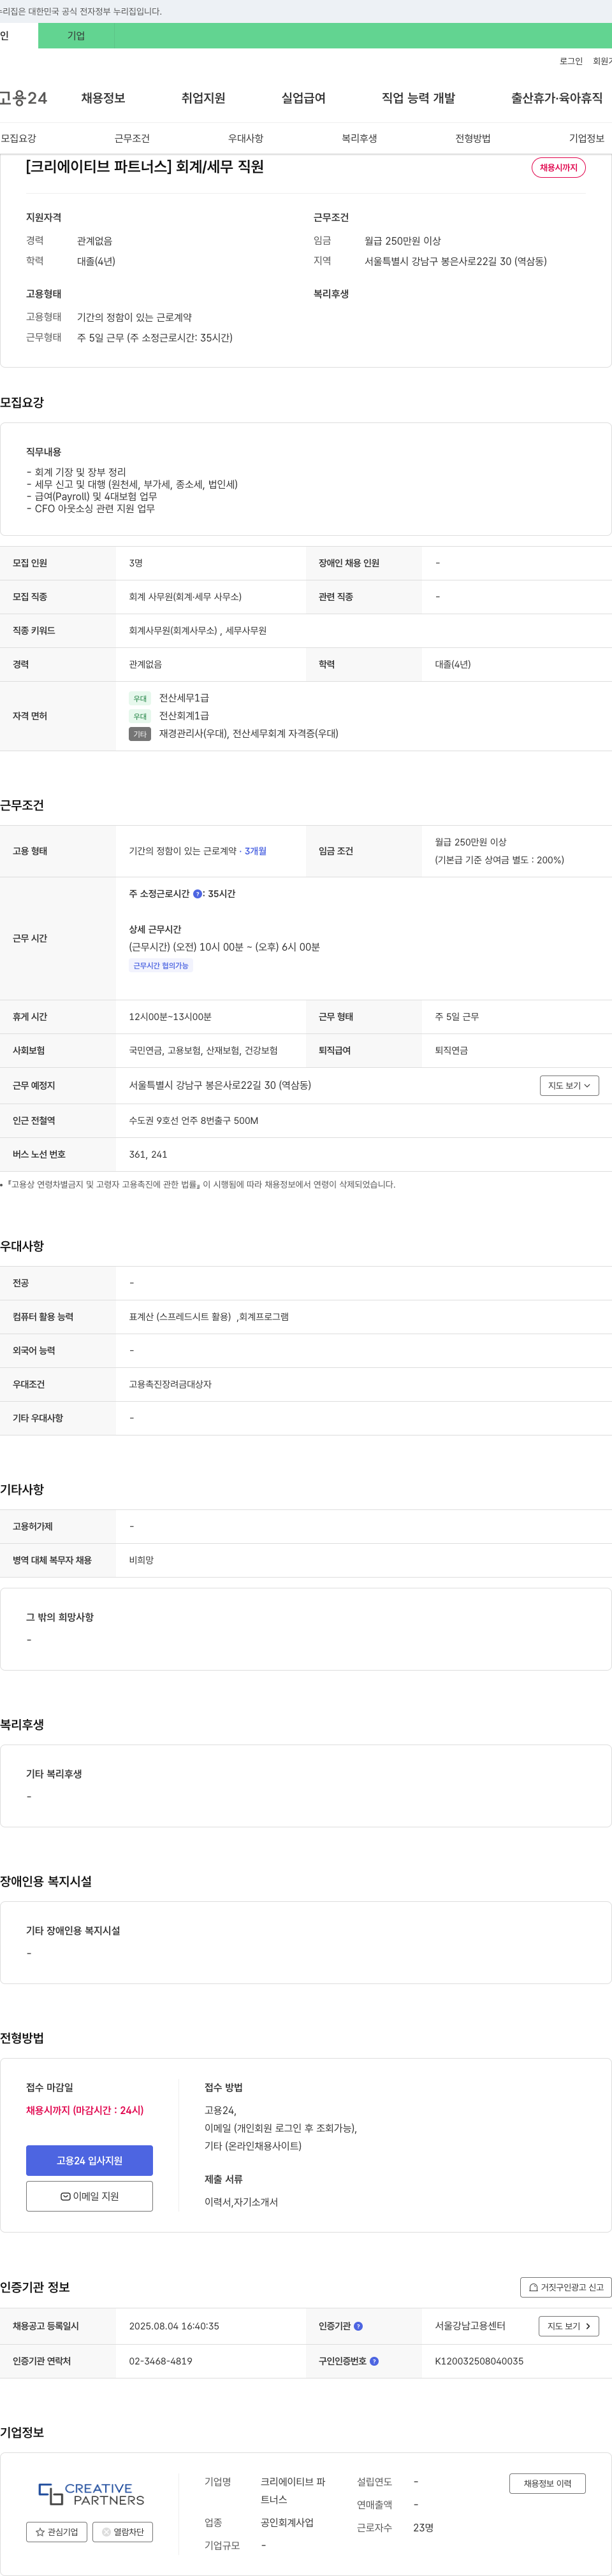
Task: Open the 취업지원 main menu
Action: pyautogui.click(x=203, y=98)
